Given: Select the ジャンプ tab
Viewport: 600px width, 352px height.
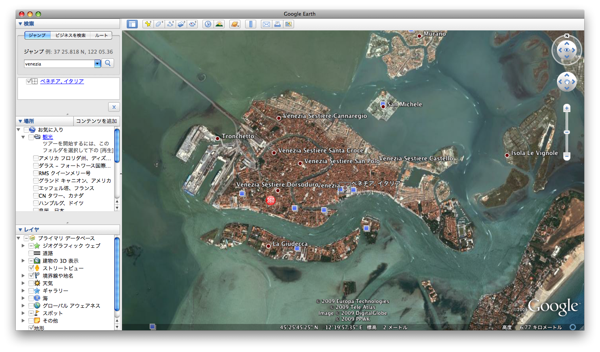Looking at the screenshot, I should (37, 36).
